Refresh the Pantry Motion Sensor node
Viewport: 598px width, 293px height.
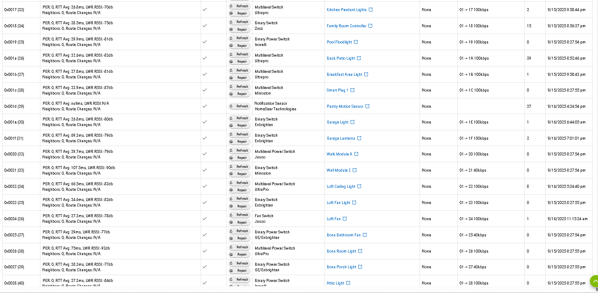[239, 106]
